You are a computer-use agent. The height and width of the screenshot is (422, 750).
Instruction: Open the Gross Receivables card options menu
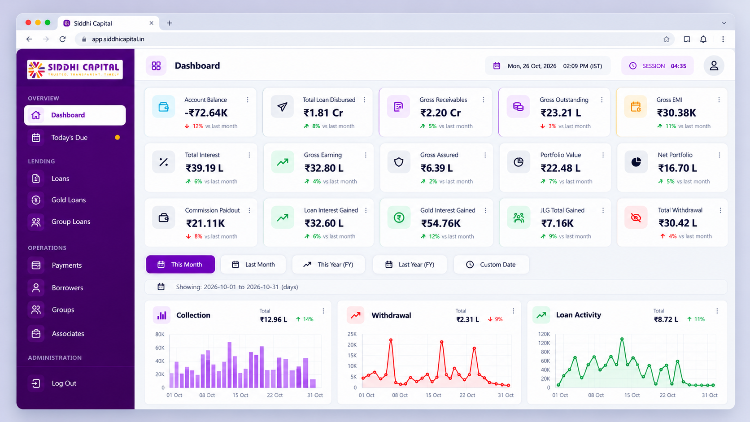tap(483, 100)
